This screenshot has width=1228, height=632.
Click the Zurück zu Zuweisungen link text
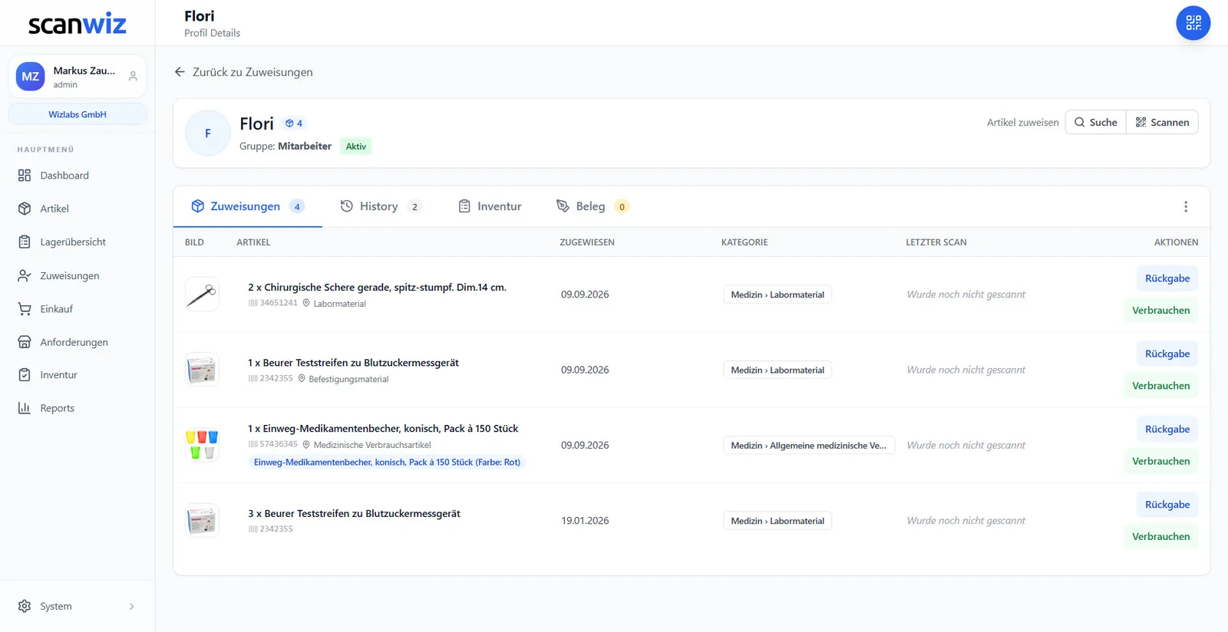253,72
